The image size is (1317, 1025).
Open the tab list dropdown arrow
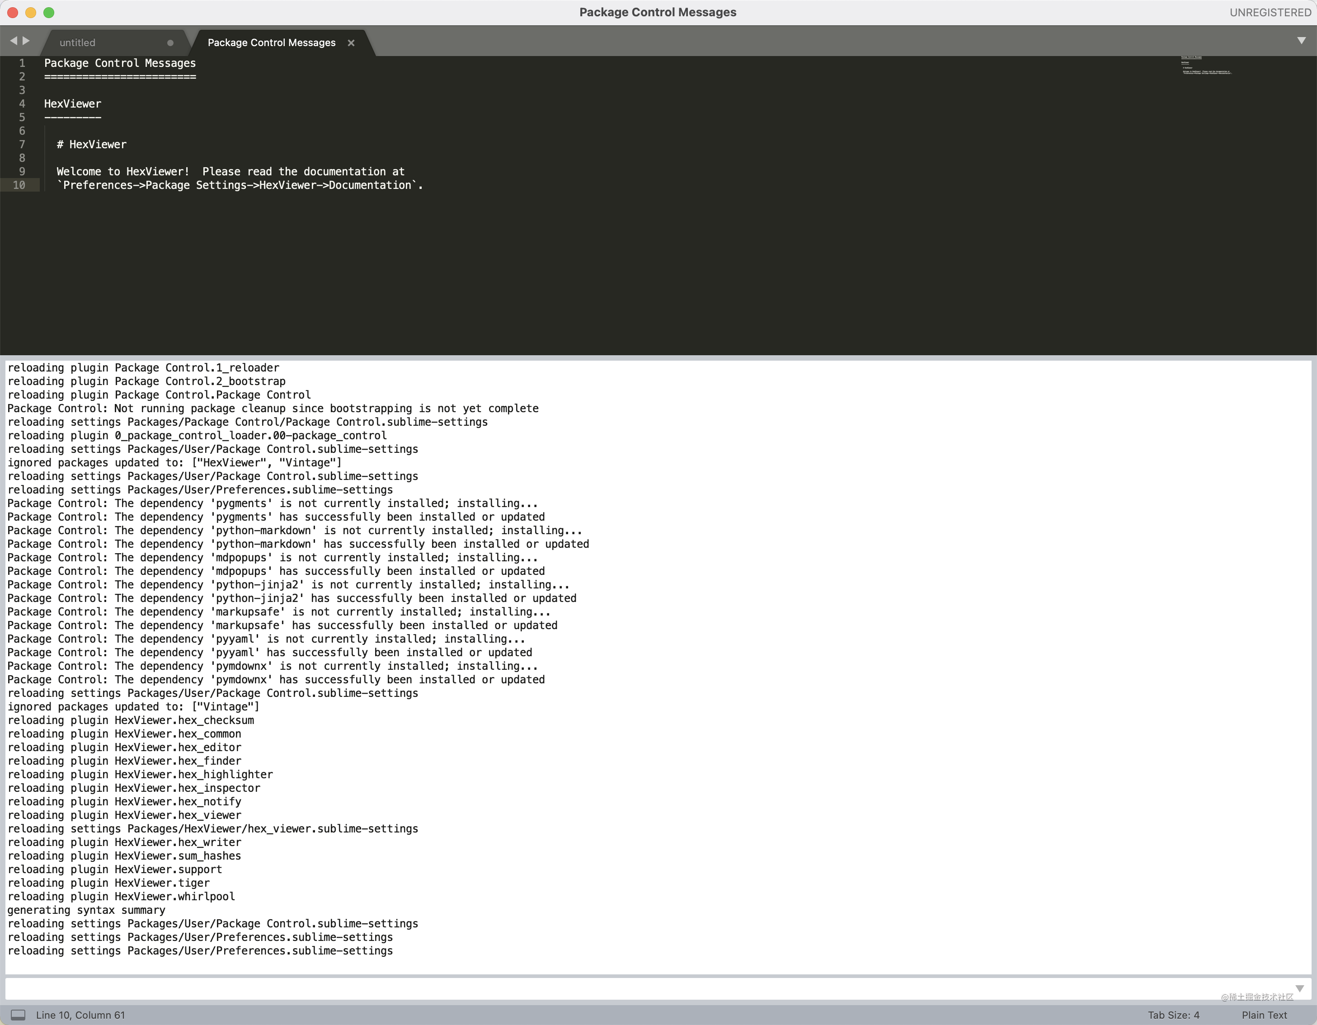click(x=1301, y=41)
